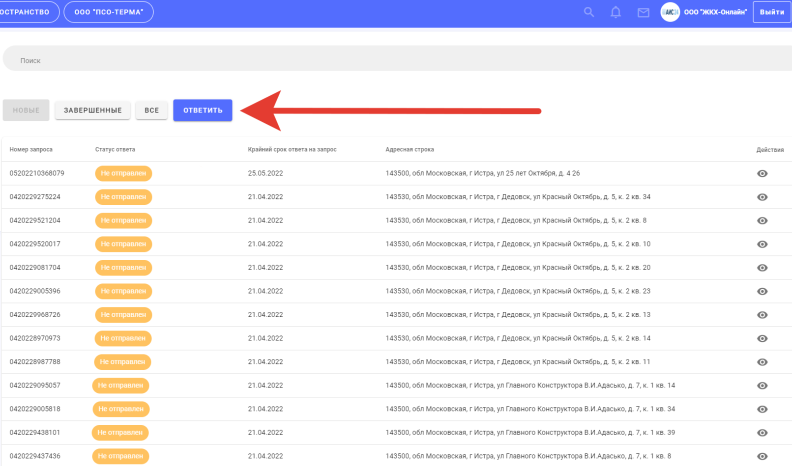Click the blue ОТВЕТИТЬ button
792x466 pixels.
[x=203, y=110]
